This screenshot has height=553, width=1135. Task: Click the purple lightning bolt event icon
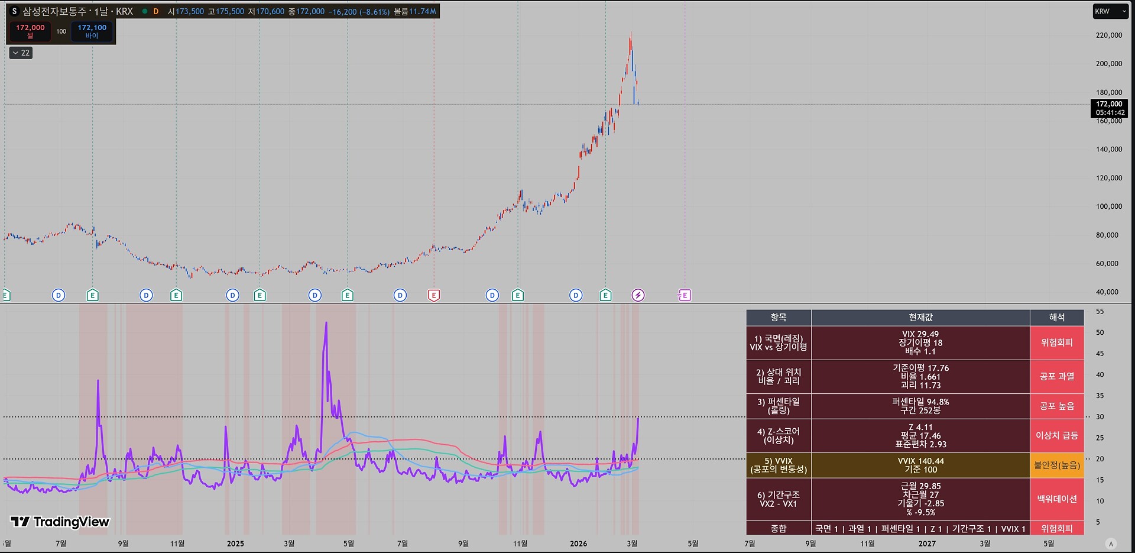(x=638, y=295)
